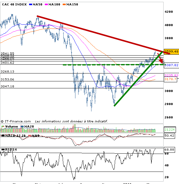Click the red downward arrow near 3599.48

coord(160,58)
